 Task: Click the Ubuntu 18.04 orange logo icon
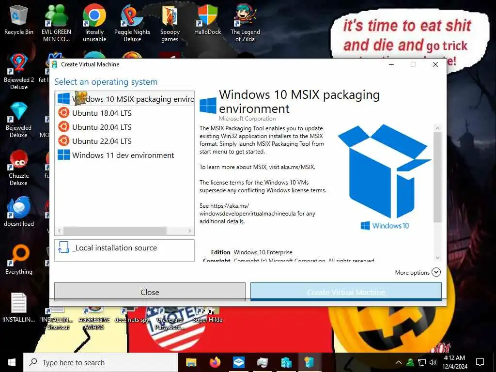click(63, 112)
